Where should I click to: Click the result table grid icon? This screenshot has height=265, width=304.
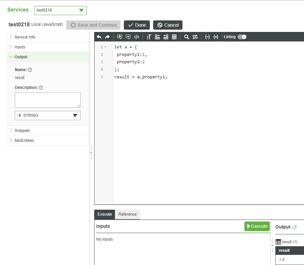pyautogui.click(x=278, y=242)
